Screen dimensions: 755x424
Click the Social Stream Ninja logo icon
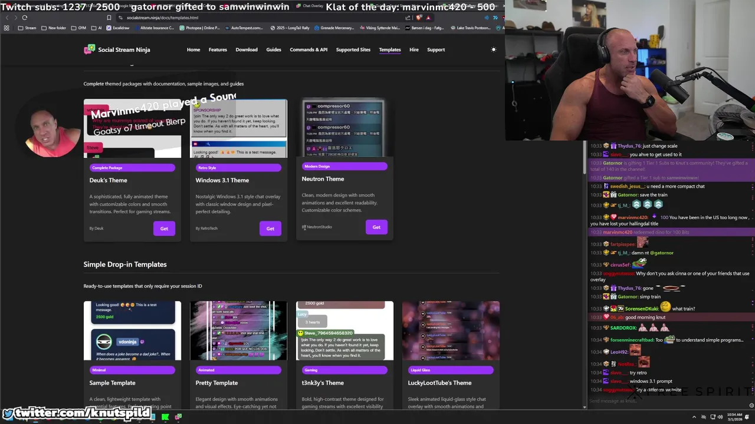coord(89,49)
